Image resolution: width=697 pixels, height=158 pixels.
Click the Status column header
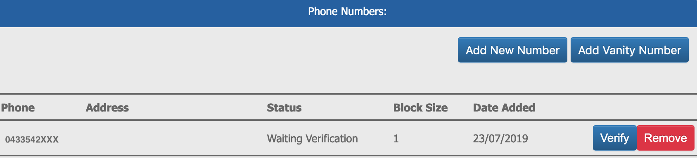coord(284,108)
